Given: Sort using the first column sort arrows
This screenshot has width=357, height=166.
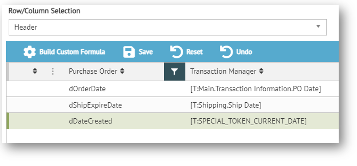Looking at the screenshot, I should (x=35, y=72).
